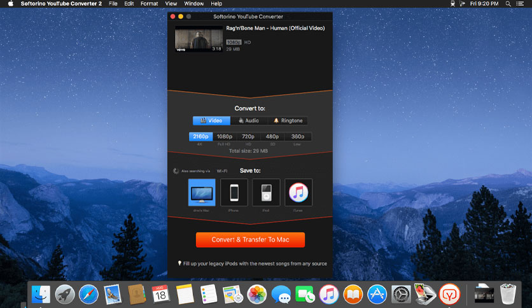The height and width of the screenshot is (308, 532).
Task: Click Convert & Transfer To Mac button
Action: coord(250,239)
